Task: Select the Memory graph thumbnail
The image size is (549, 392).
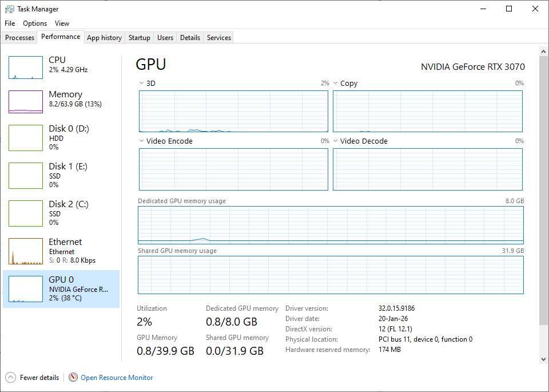Action: (x=26, y=102)
